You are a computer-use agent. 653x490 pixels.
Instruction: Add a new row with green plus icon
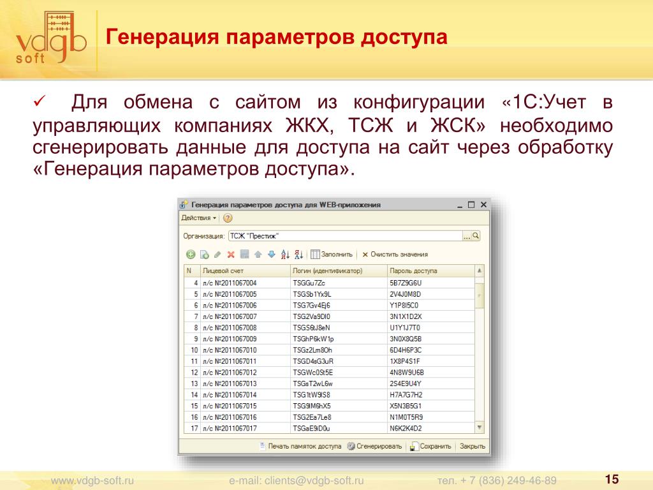coord(191,255)
